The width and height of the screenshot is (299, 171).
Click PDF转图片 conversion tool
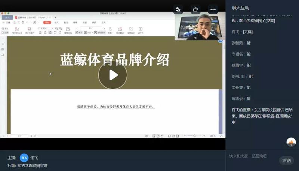click(x=30, y=30)
